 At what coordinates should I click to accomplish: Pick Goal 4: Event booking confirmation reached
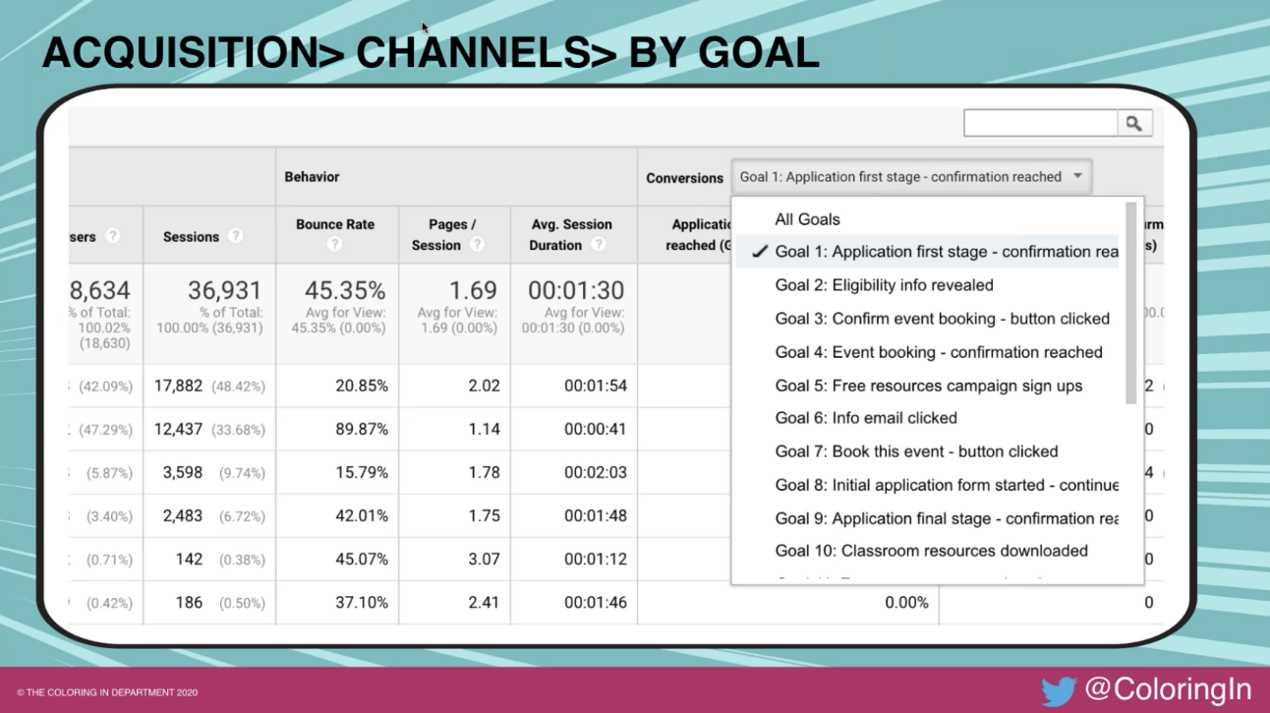point(939,352)
